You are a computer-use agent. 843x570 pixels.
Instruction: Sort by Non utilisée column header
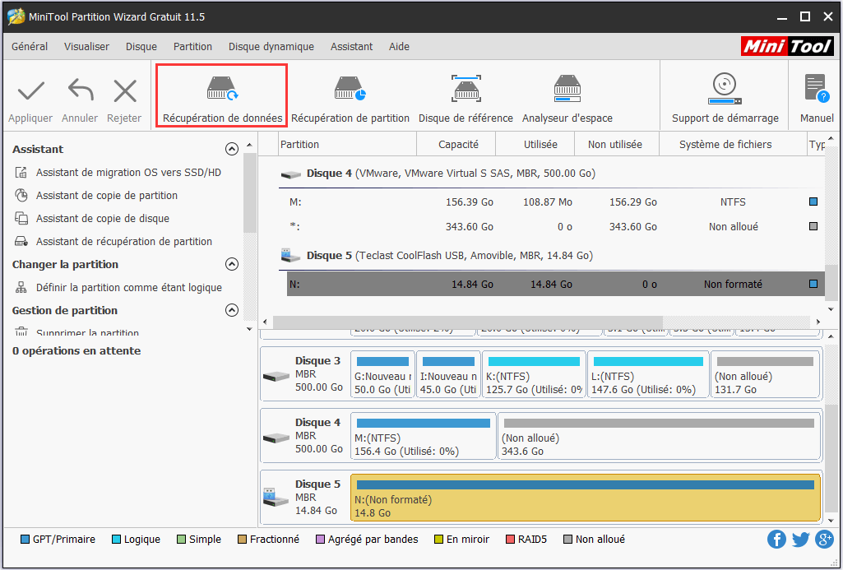click(617, 144)
